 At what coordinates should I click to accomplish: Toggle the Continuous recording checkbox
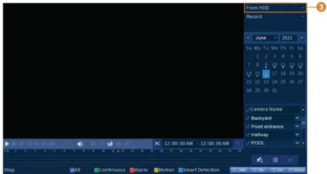[x=96, y=170]
